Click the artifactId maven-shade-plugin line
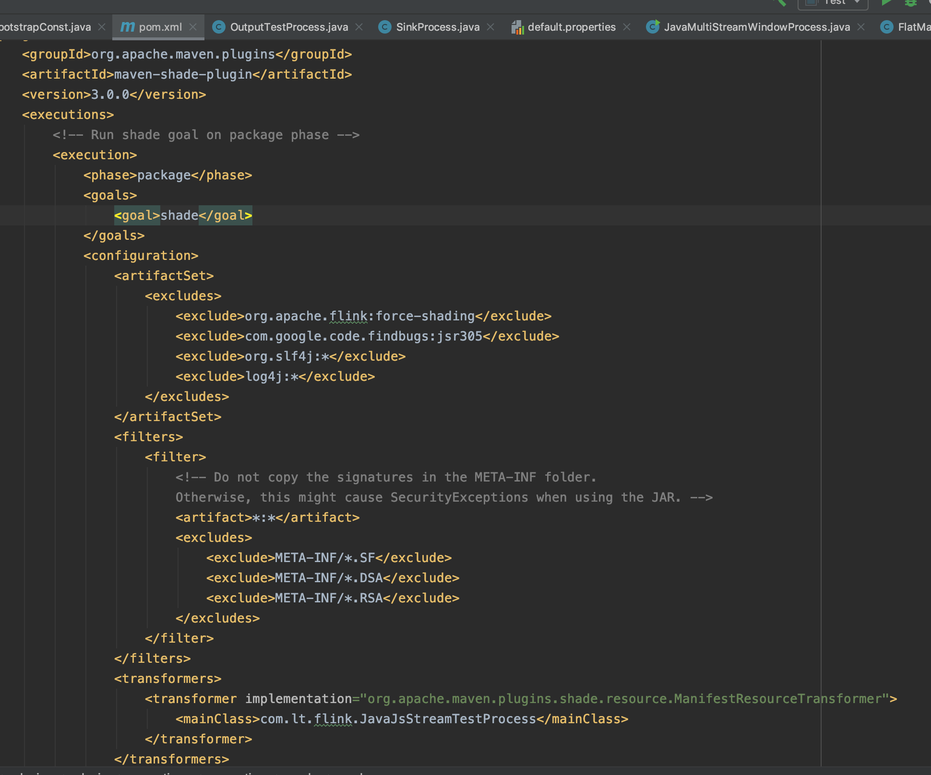This screenshot has width=931, height=775. [187, 74]
